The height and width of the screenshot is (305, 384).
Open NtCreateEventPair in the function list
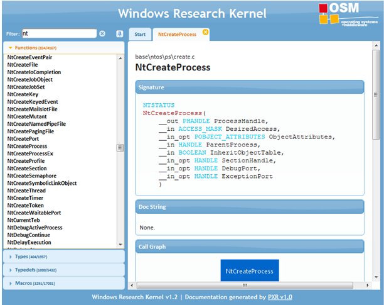coord(29,57)
